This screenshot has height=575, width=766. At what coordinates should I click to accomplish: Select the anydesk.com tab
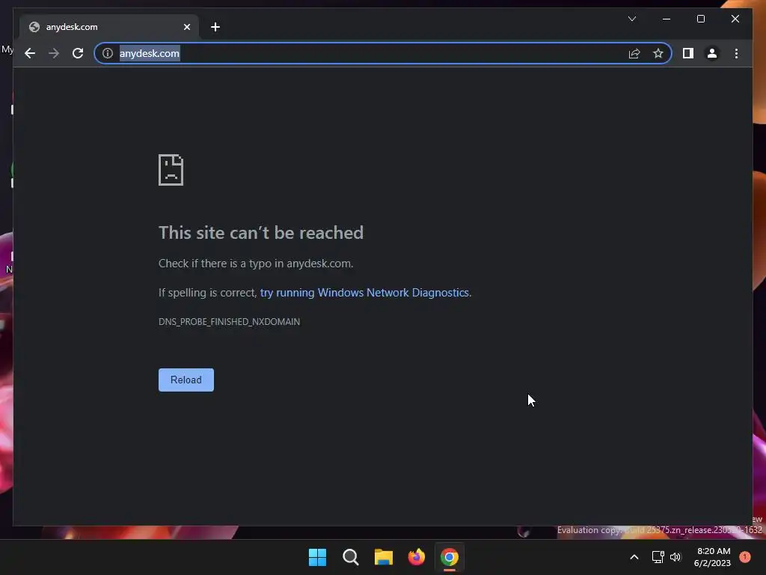coord(109,27)
